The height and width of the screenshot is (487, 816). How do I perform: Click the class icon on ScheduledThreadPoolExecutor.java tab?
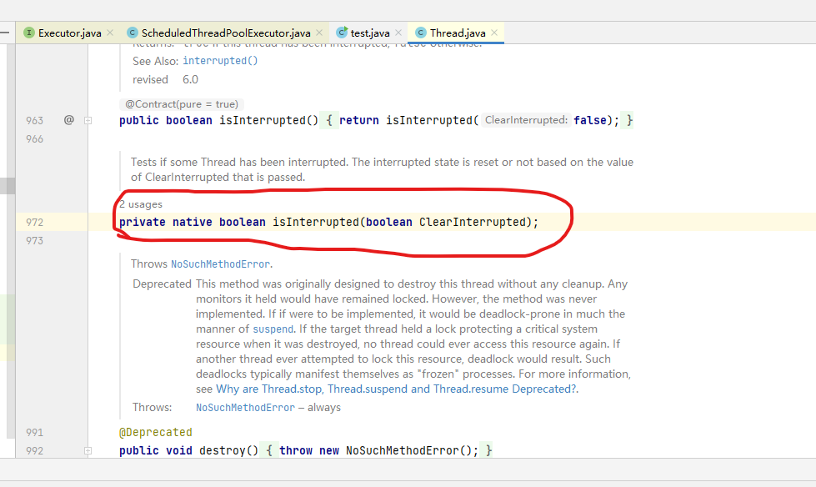click(133, 33)
